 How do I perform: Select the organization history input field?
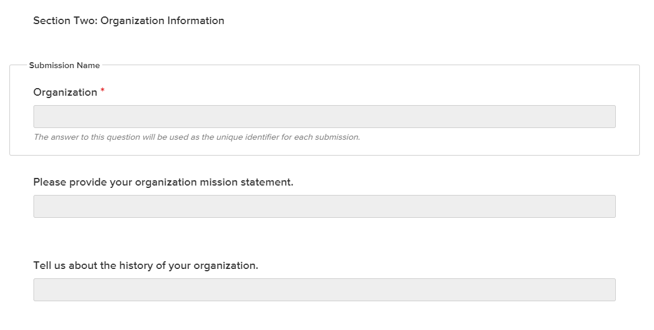[324, 289]
